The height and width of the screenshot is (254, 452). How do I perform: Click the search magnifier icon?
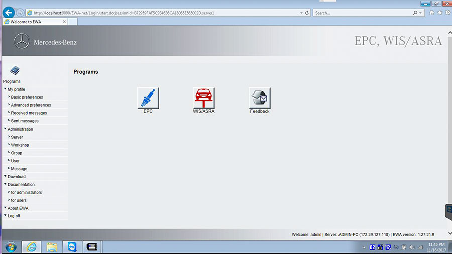click(415, 13)
